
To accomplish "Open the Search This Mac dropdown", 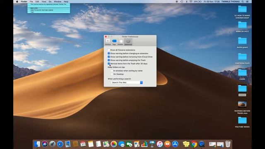I will 127,82.
